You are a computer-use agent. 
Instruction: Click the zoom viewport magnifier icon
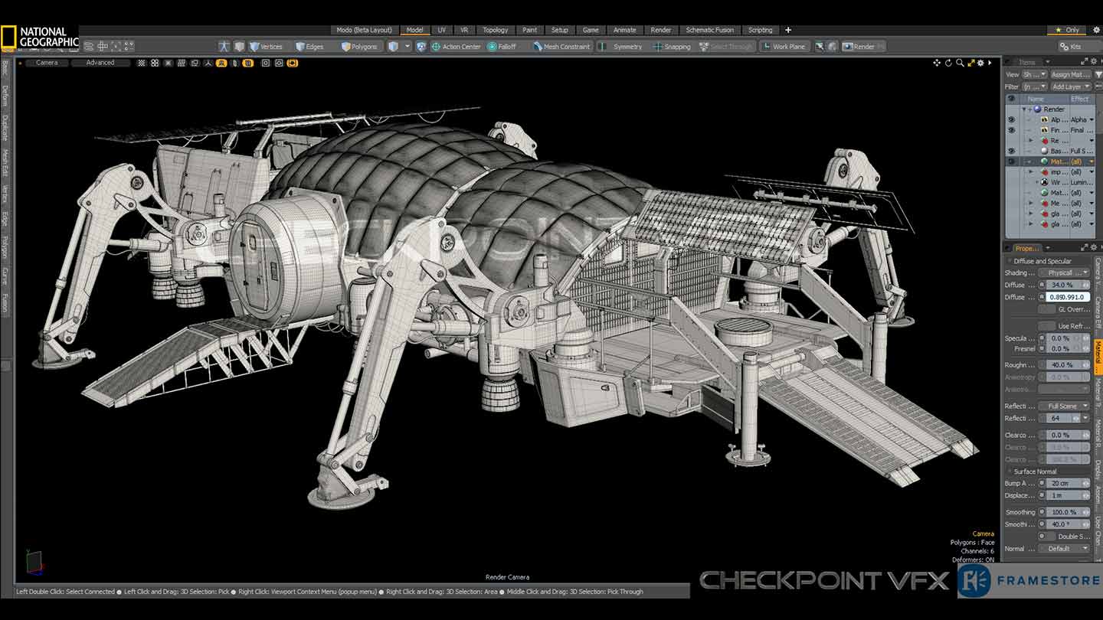click(x=960, y=63)
